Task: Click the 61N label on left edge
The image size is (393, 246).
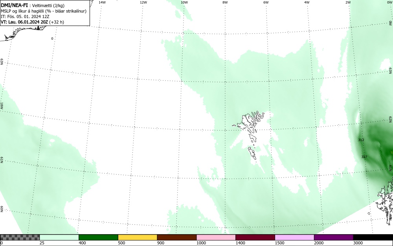Action: coord(2,160)
